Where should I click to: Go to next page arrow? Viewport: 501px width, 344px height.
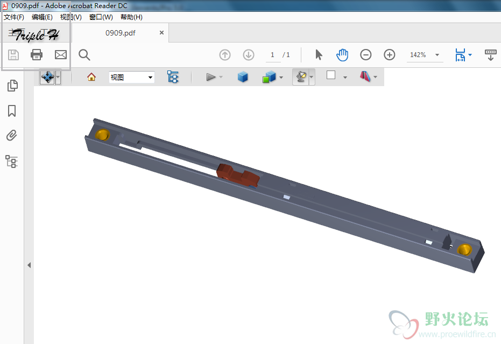point(249,55)
